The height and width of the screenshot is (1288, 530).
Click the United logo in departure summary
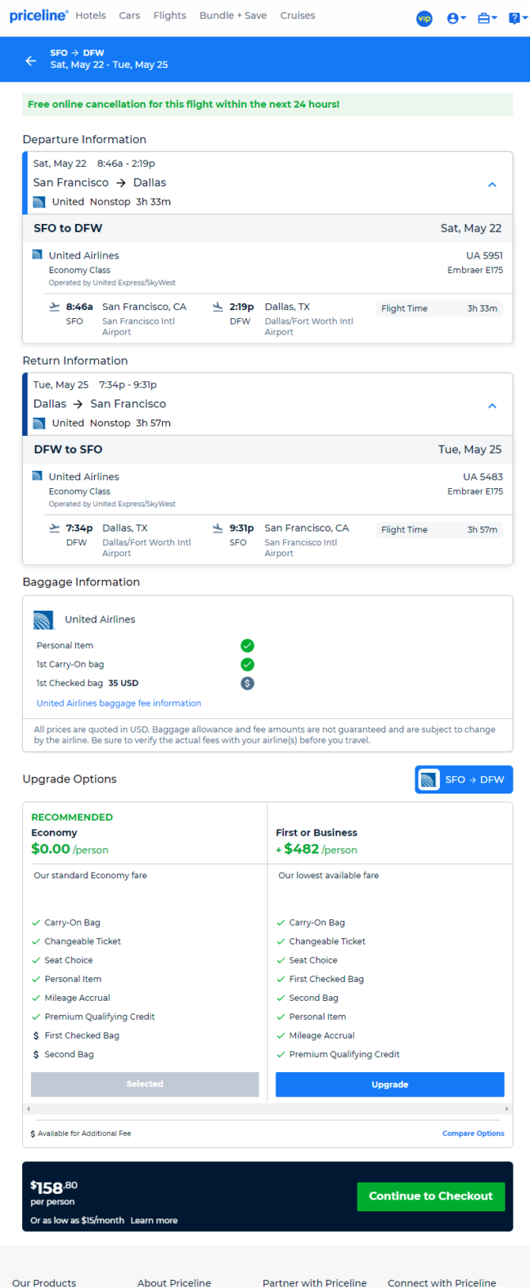pyautogui.click(x=39, y=203)
